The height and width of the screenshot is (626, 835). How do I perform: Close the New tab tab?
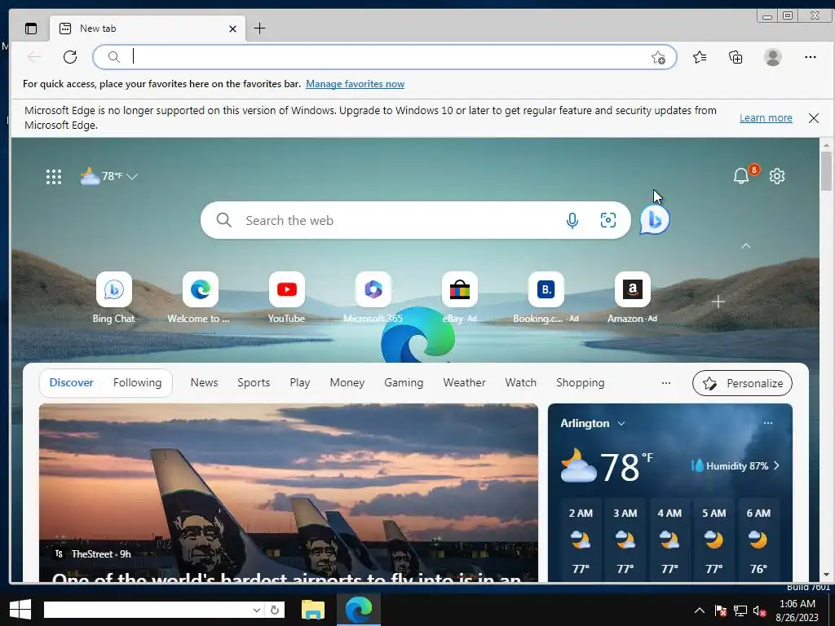click(232, 29)
